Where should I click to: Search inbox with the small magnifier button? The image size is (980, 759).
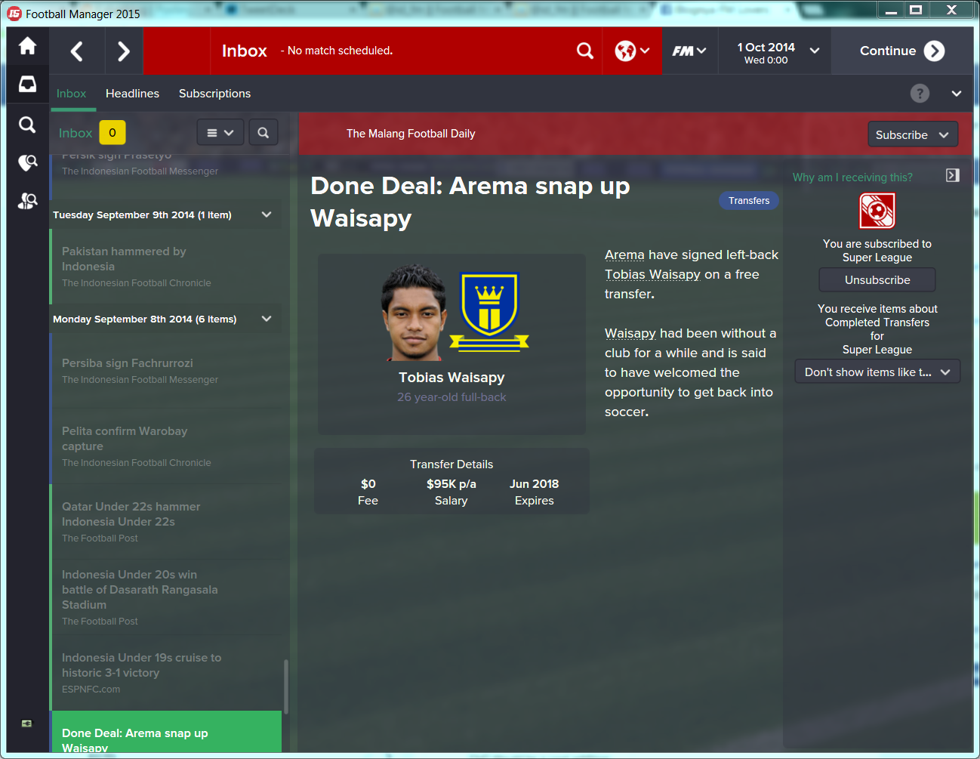click(x=263, y=133)
